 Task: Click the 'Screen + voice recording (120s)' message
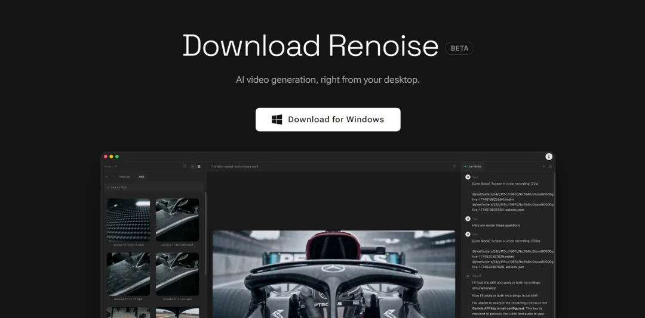point(506,241)
